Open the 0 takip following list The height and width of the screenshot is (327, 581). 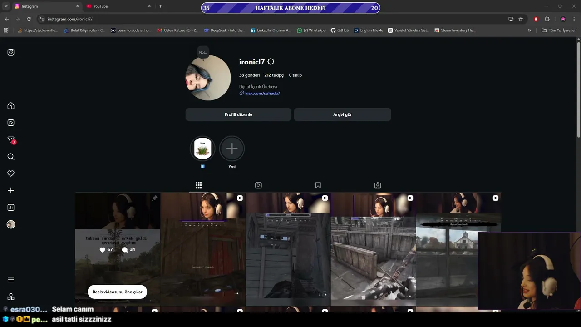coord(295,75)
